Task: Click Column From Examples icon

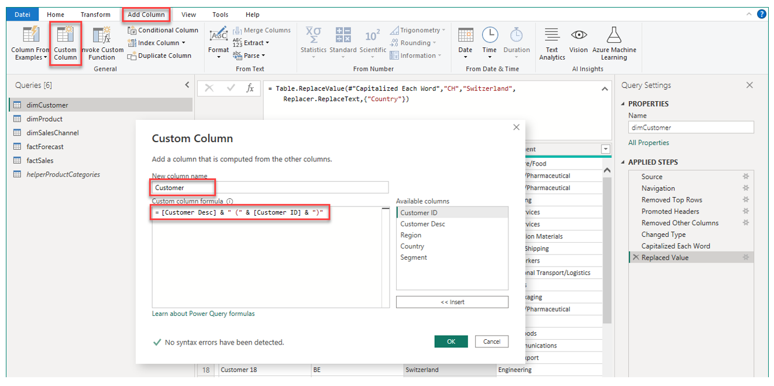Action: 30,35
